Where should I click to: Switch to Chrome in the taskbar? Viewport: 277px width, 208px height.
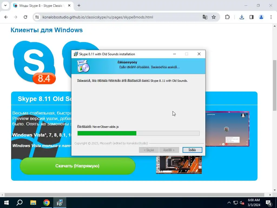tap(47, 203)
